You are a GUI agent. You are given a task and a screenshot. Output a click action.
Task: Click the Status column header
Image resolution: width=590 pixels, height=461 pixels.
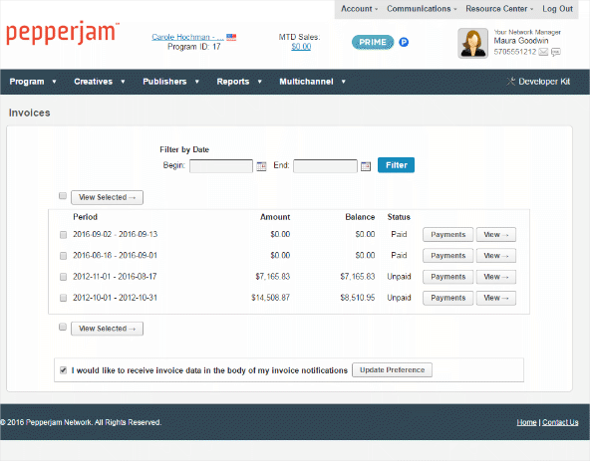(x=399, y=217)
